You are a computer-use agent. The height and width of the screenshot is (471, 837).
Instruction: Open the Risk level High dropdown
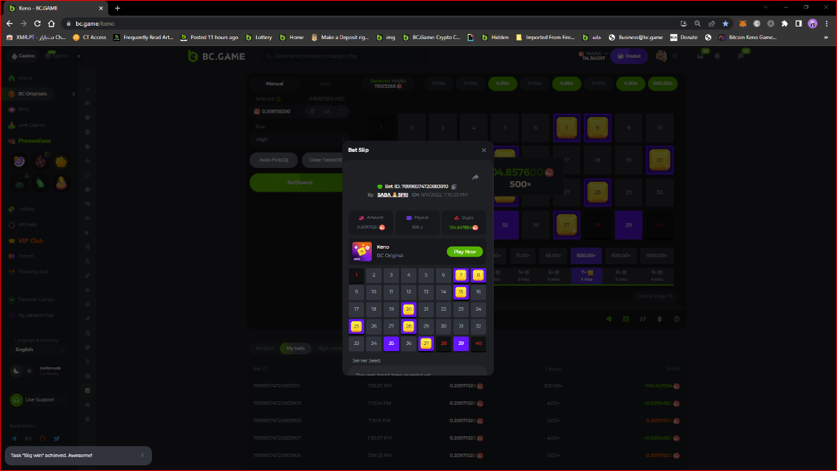300,139
